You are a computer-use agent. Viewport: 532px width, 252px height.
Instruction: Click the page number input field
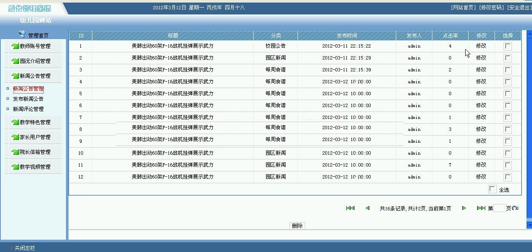[500, 208]
